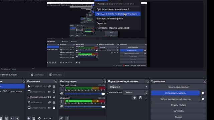Remove scene transition with trash icon
This screenshot has width=214, height=120.
pyautogui.click(x=140, y=98)
